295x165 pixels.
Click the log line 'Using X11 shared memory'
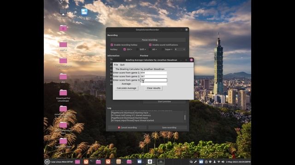click(131, 115)
